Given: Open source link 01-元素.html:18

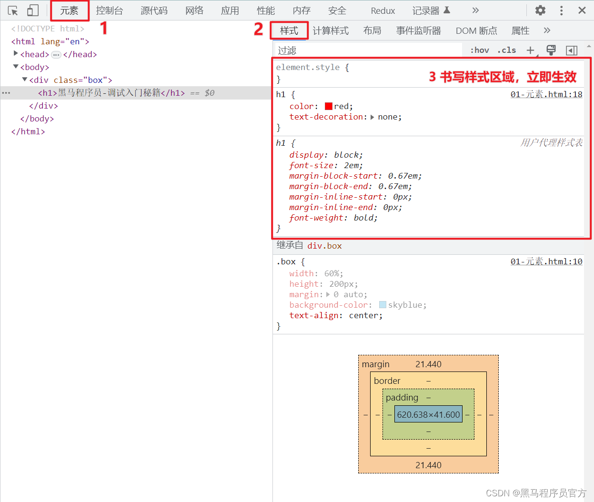Looking at the screenshot, I should click(546, 94).
